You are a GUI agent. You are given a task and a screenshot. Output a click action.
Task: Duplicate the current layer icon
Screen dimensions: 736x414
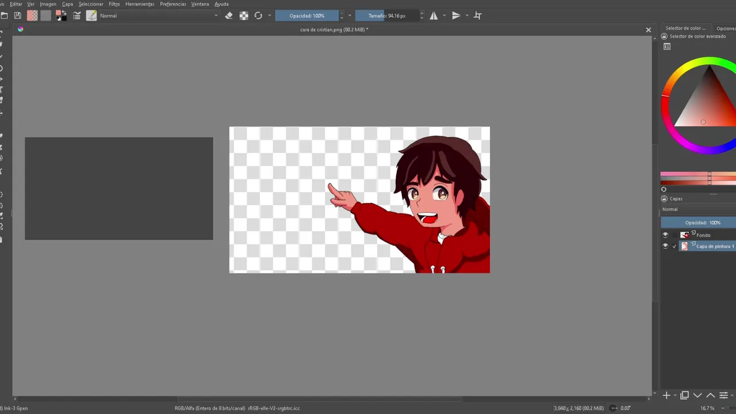[x=684, y=395]
